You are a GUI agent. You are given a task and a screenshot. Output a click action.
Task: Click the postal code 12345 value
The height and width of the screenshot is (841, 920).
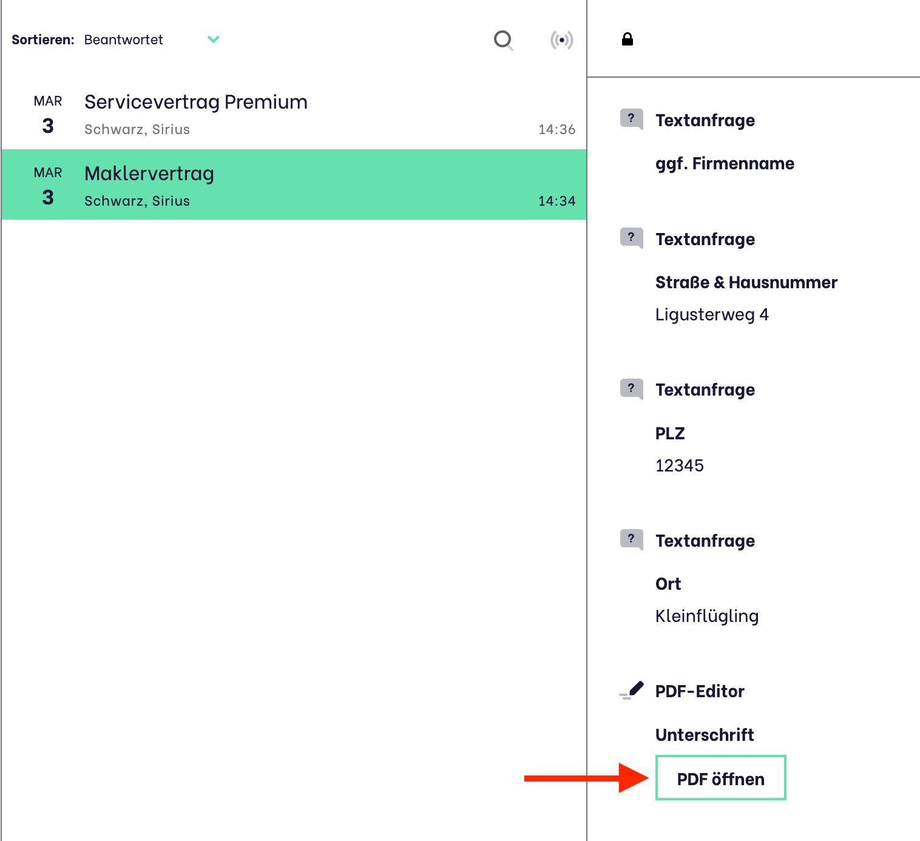(679, 465)
